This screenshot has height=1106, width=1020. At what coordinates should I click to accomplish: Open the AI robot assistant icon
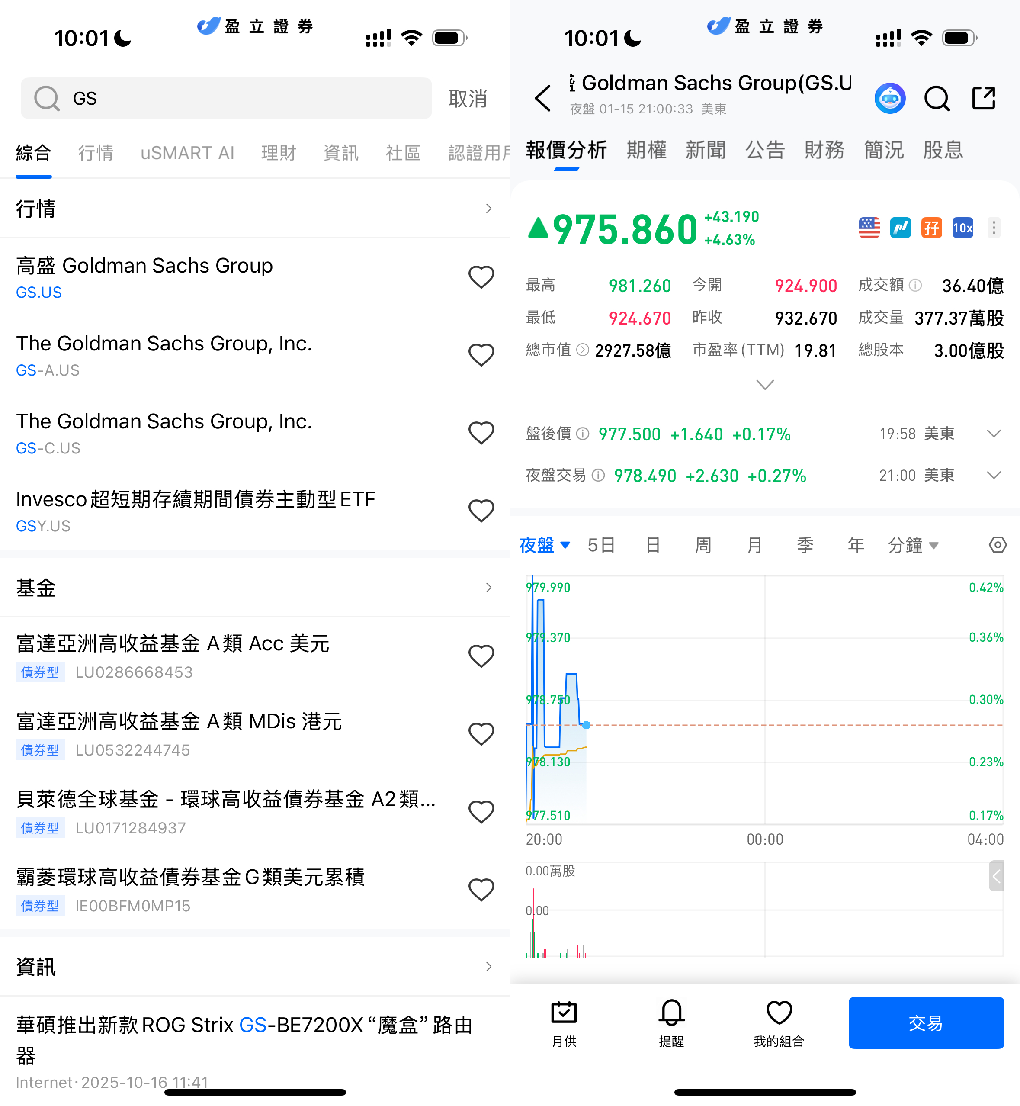[x=889, y=99]
